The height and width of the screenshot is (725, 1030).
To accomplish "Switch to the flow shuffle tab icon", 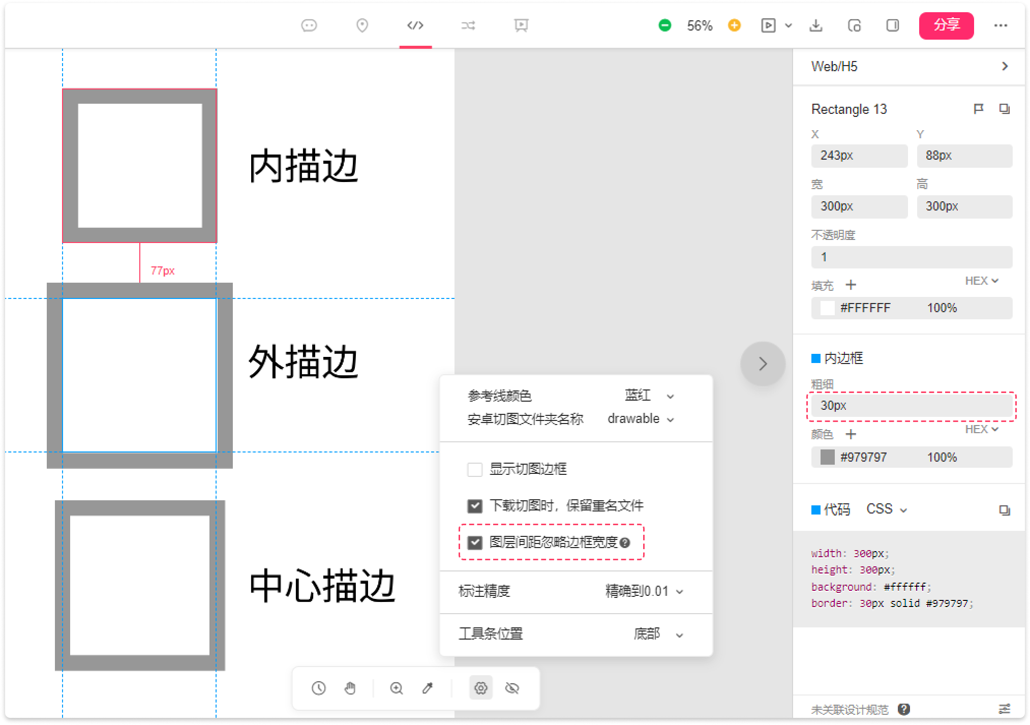I will point(468,25).
